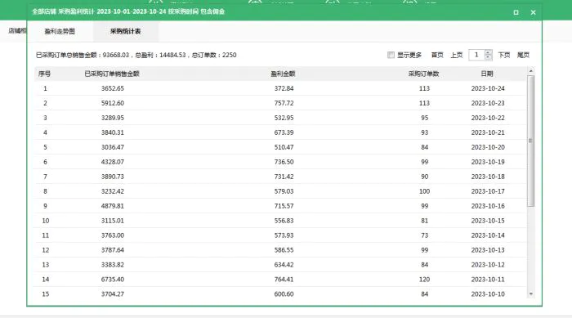The height and width of the screenshot is (318, 572).
Task: Click the 采购订单数 column header
Action: 423,74
